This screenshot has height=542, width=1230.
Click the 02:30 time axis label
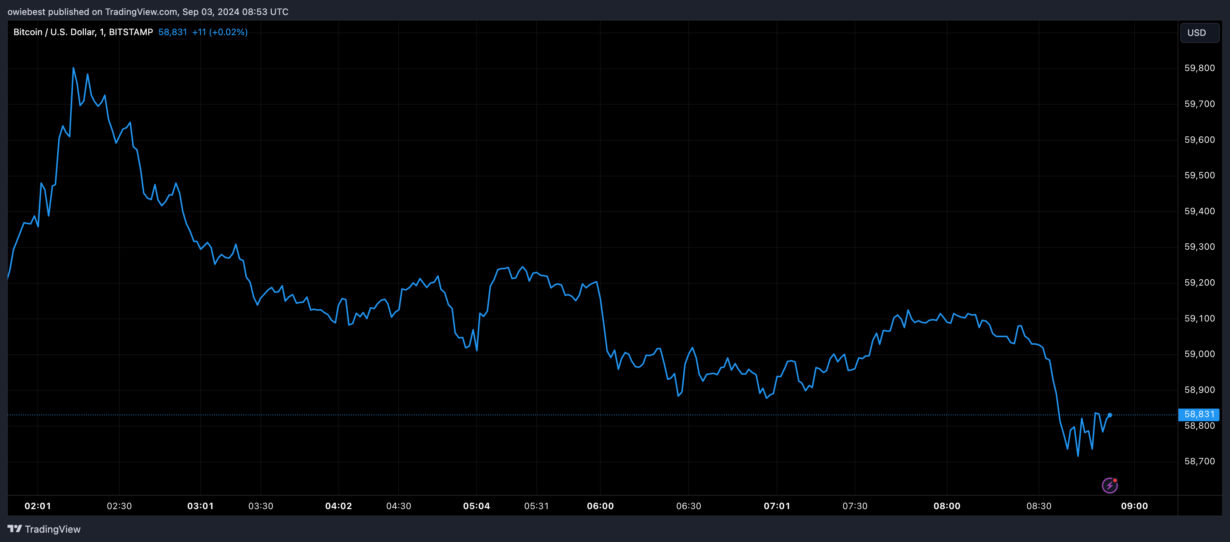click(119, 506)
